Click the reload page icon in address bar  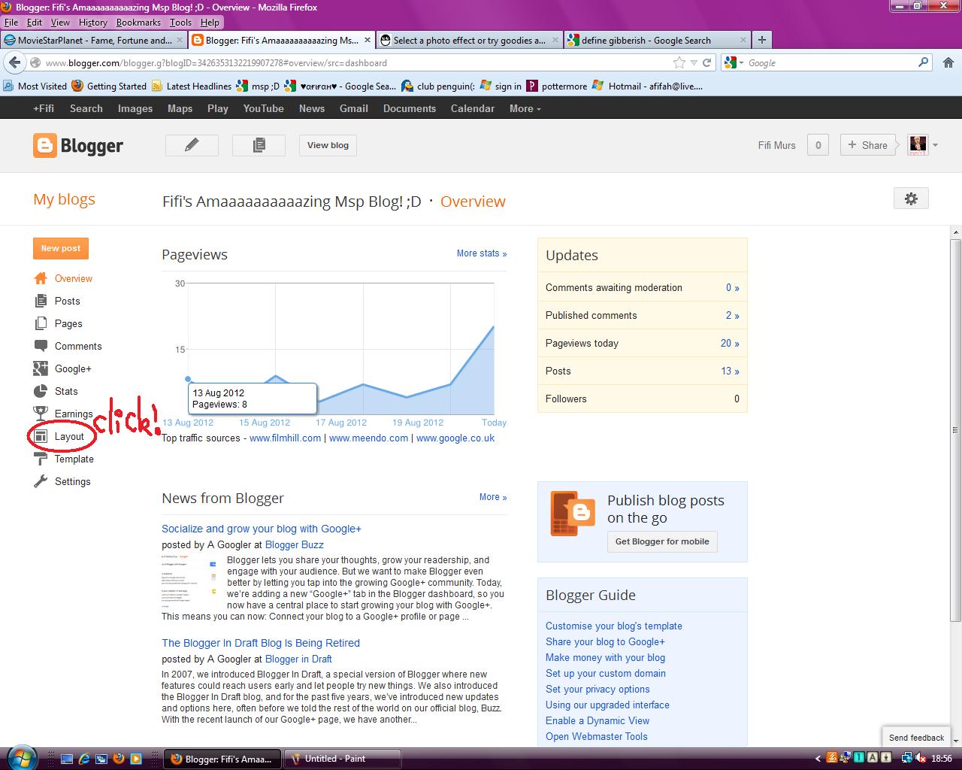tap(707, 63)
